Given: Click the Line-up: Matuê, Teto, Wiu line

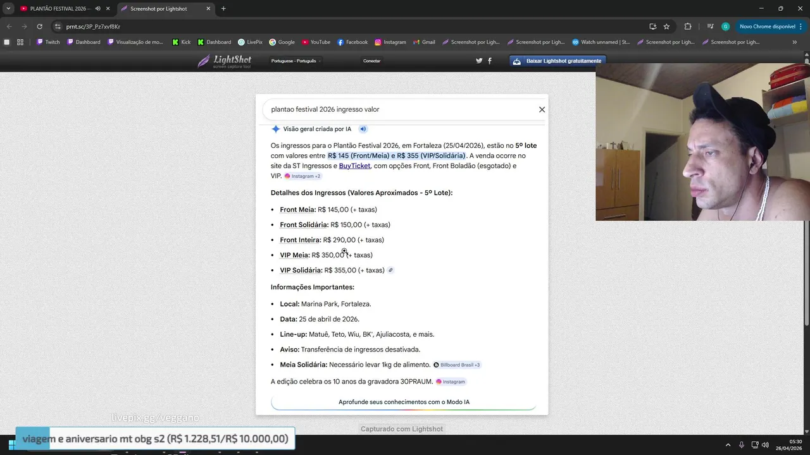Looking at the screenshot, I should click(x=357, y=334).
